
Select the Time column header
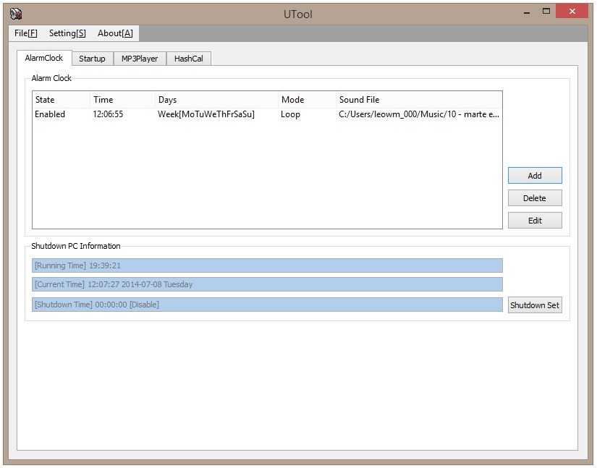pos(122,100)
